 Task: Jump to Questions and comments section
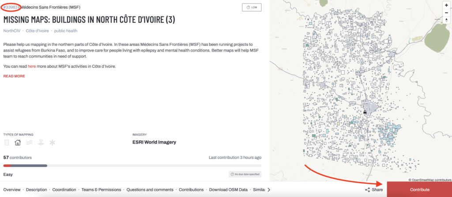pyautogui.click(x=150, y=190)
